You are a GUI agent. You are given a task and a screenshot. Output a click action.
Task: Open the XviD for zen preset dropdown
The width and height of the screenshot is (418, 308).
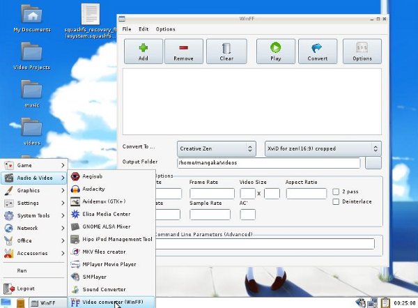point(323,148)
